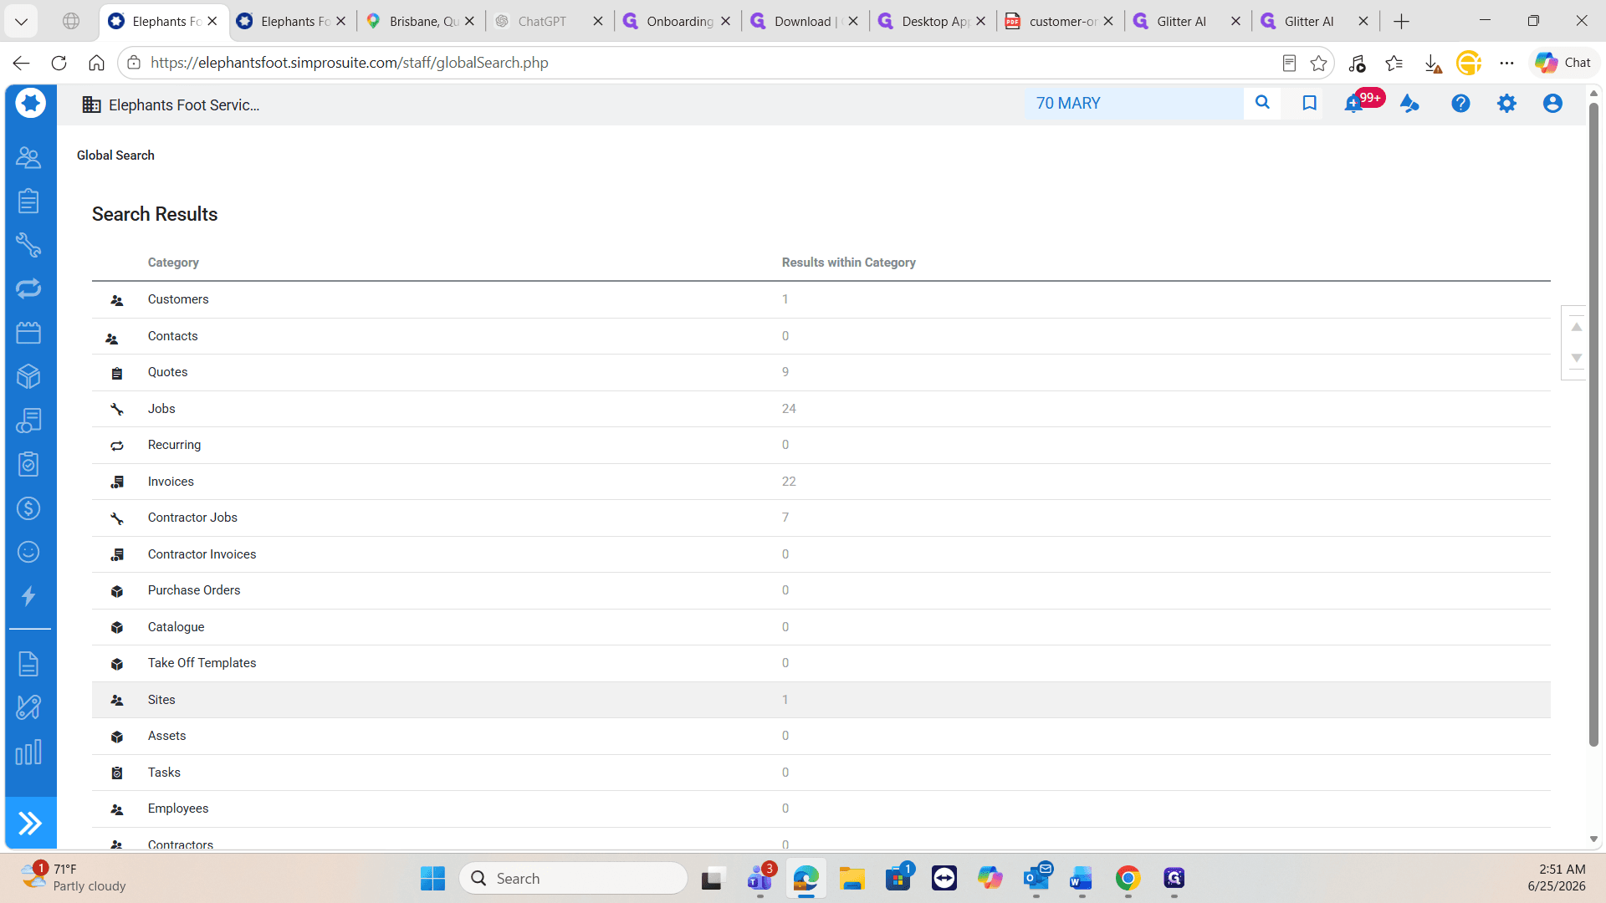Open Invoices search results row

coord(821,482)
